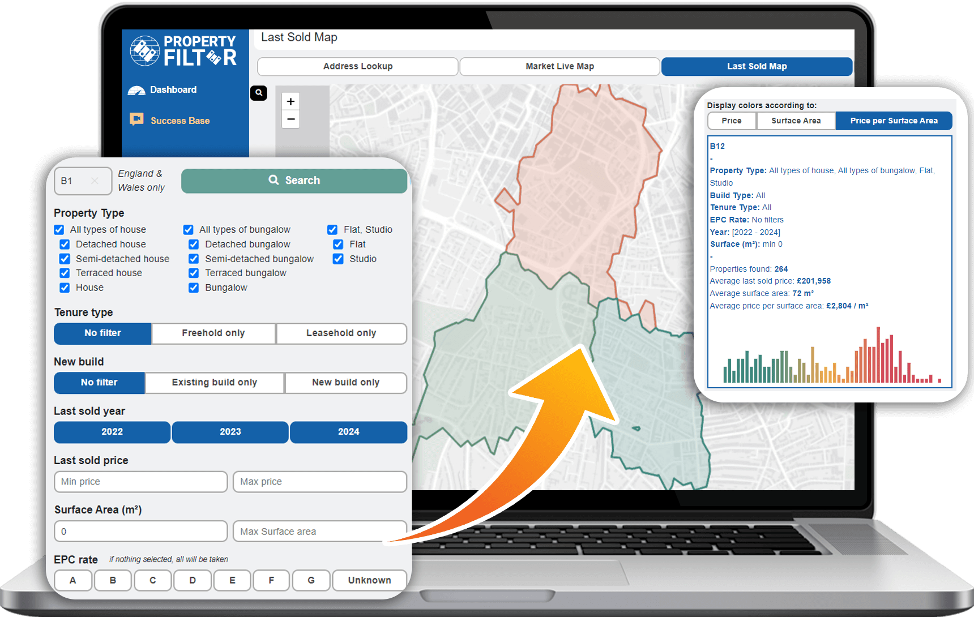
Task: Select No filter for New build
Action: coord(99,383)
